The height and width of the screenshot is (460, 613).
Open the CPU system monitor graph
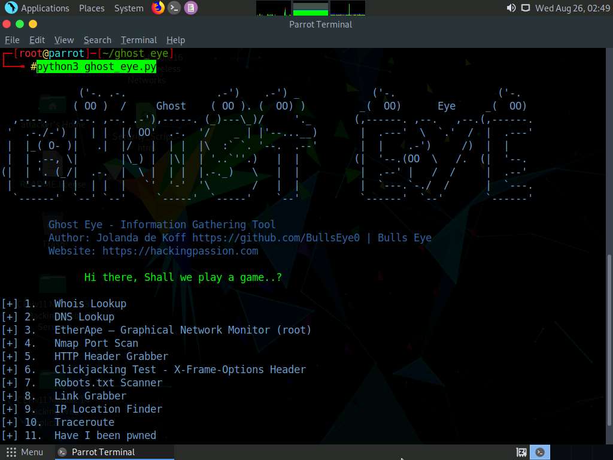click(x=274, y=8)
